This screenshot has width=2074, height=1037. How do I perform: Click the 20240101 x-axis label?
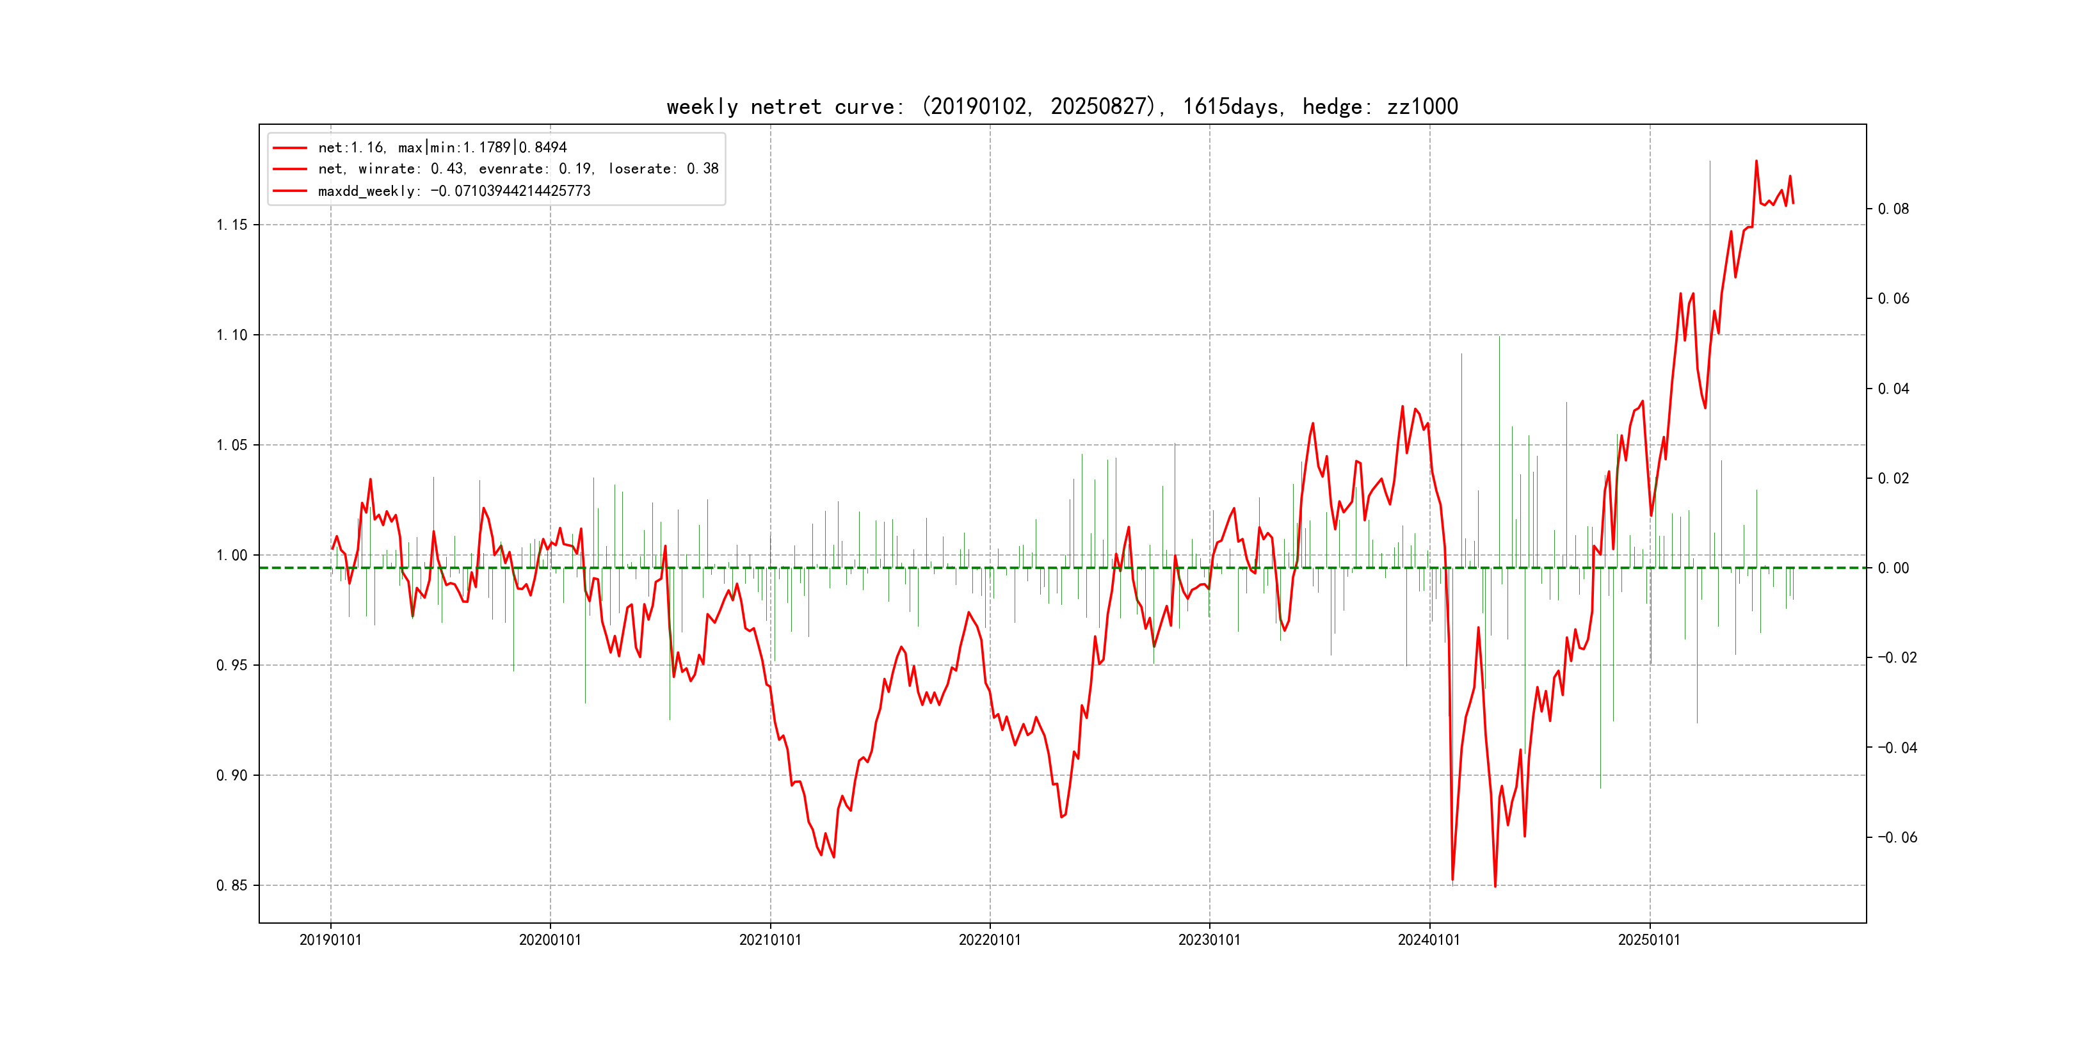pyautogui.click(x=1429, y=940)
